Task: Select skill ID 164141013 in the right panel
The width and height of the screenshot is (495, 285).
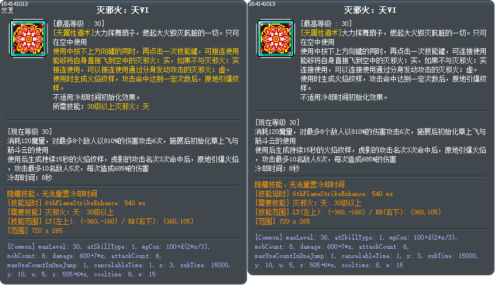Action: point(262,3)
